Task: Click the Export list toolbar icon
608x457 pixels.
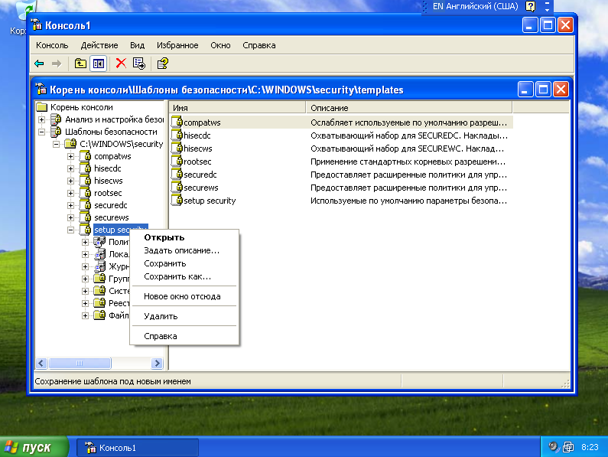Action: click(x=139, y=64)
